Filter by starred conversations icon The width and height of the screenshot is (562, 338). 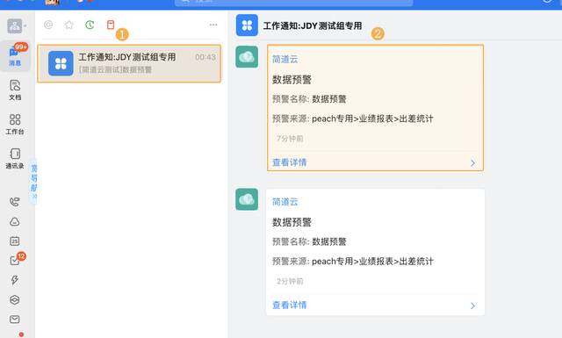[69, 25]
